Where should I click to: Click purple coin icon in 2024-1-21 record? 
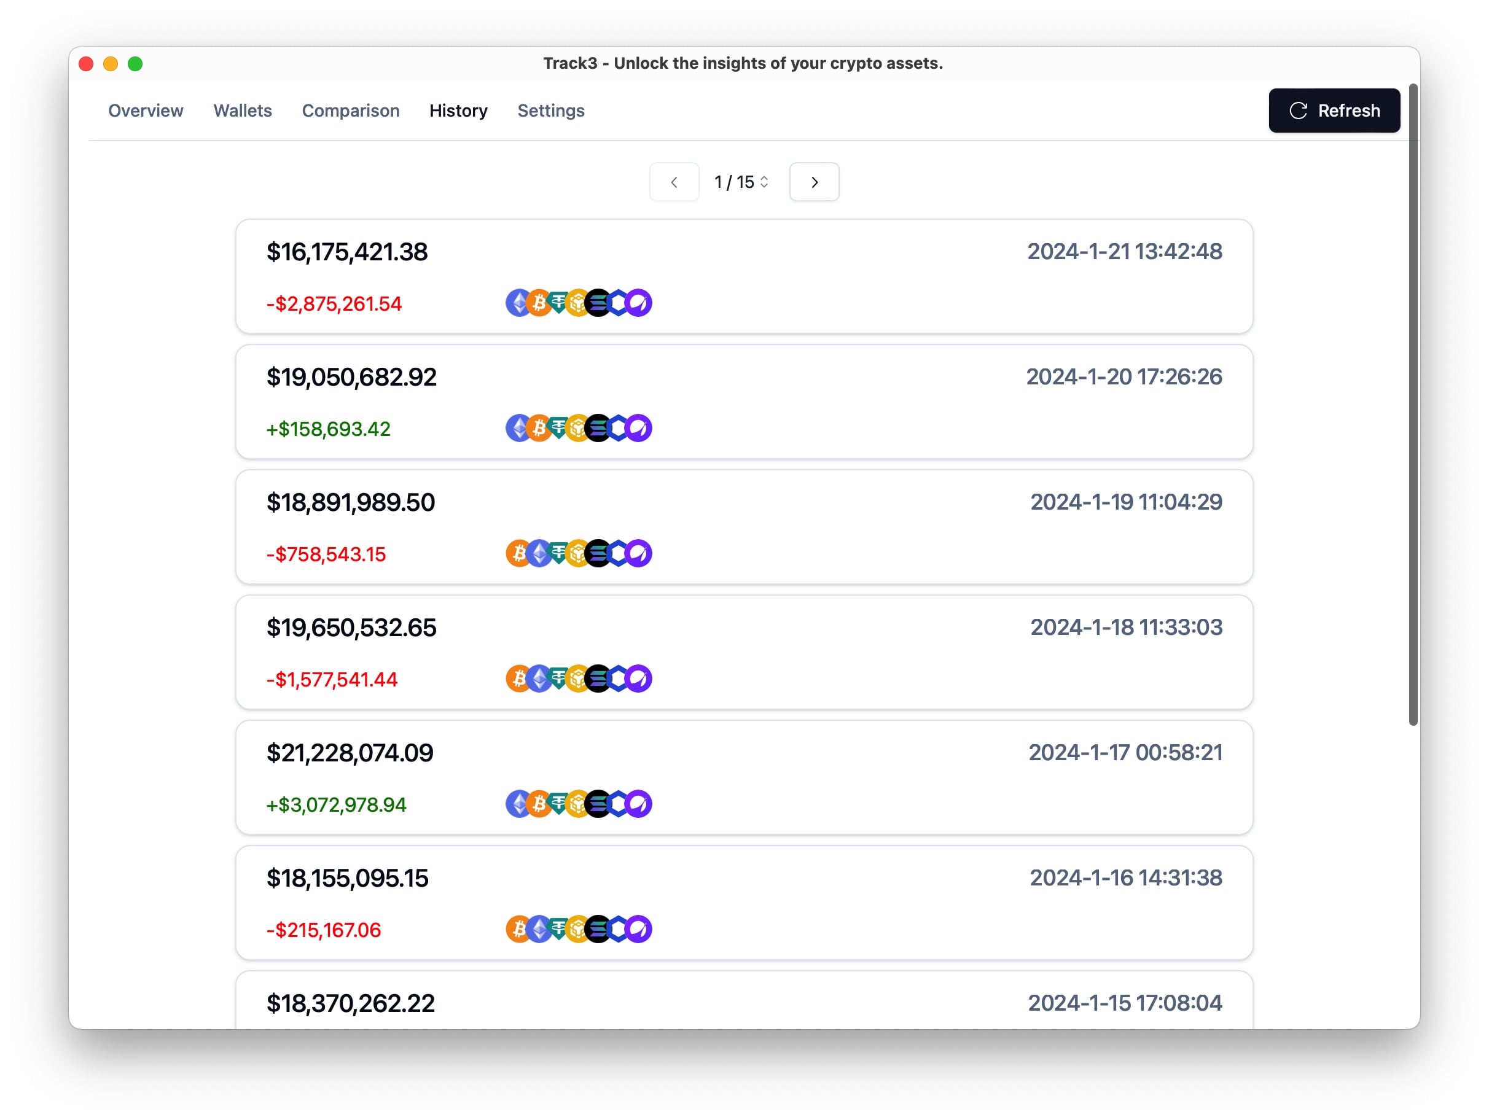pos(639,303)
